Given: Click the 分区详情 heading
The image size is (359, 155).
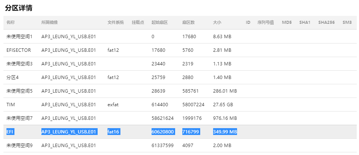Looking at the screenshot, I should point(19,8).
